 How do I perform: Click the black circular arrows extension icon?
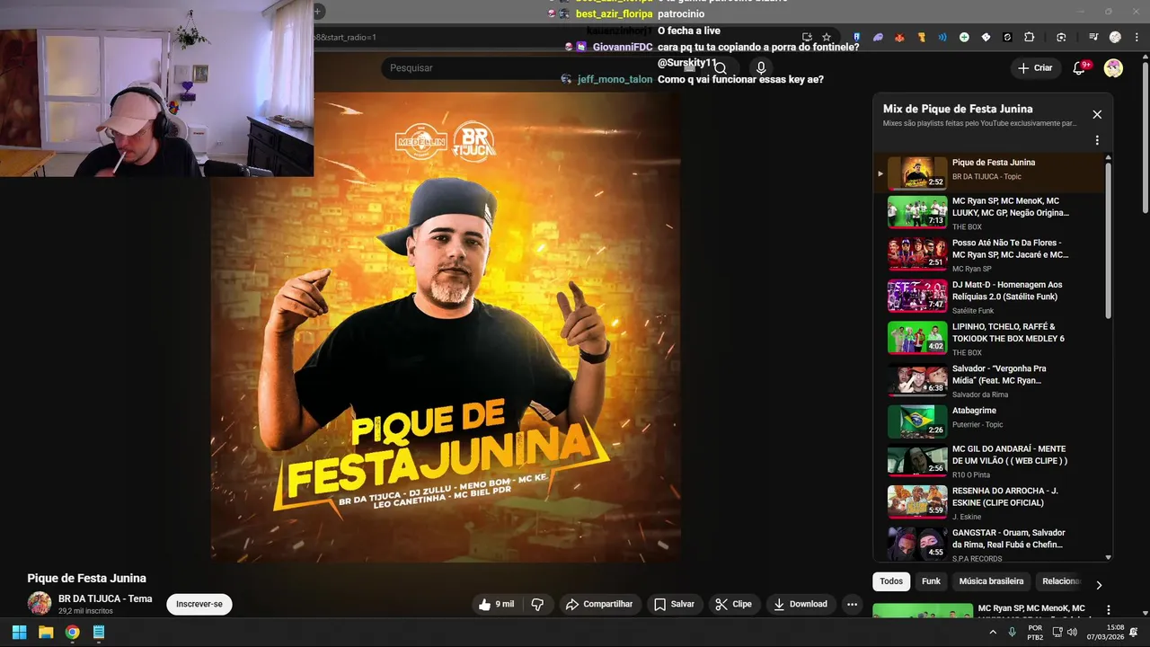pos(1007,38)
